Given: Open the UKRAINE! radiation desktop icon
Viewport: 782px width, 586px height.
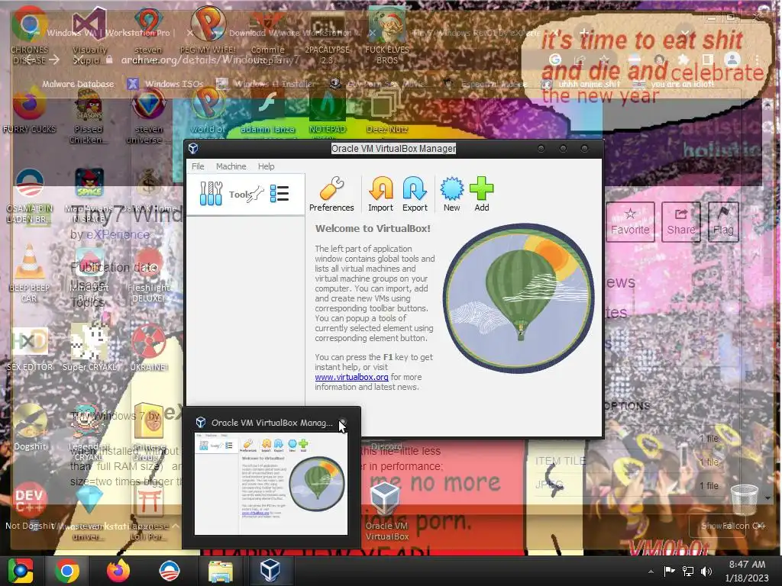Looking at the screenshot, I should [x=149, y=347].
